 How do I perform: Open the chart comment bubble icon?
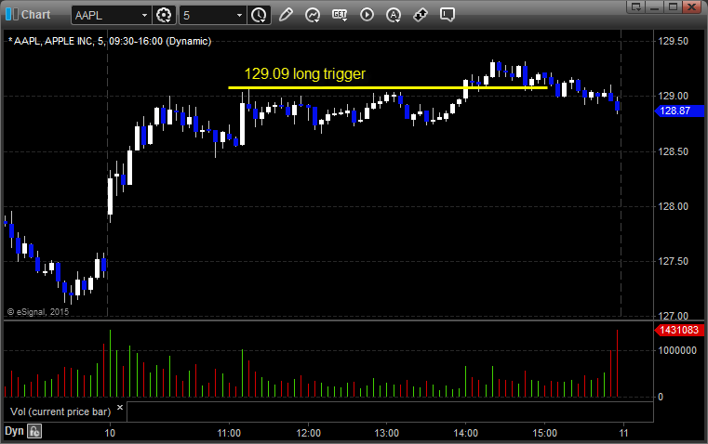[447, 15]
